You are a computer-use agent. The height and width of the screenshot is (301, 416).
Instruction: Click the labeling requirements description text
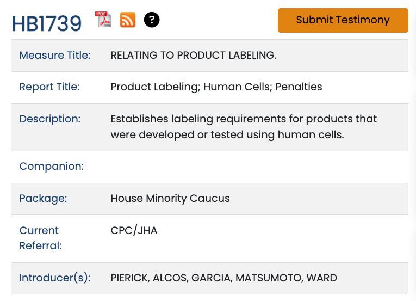click(x=244, y=127)
